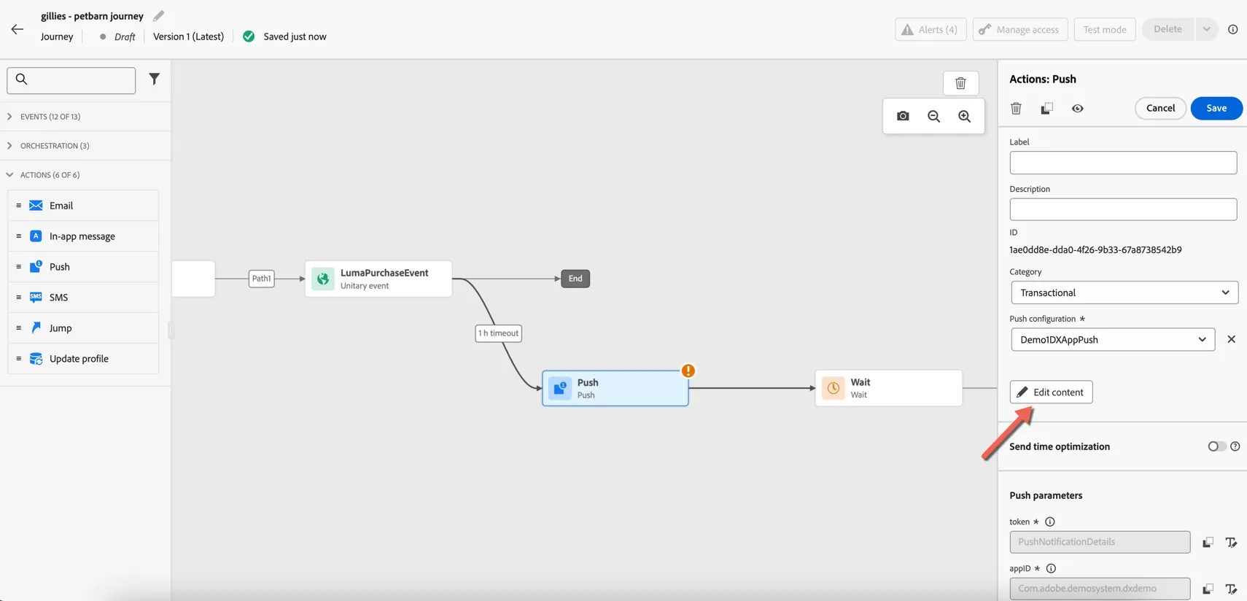This screenshot has width=1247, height=601.
Task: Open Send time optimization help icon
Action: click(x=1235, y=446)
